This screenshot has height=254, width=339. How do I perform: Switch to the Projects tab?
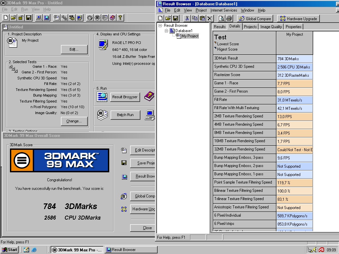(250, 27)
